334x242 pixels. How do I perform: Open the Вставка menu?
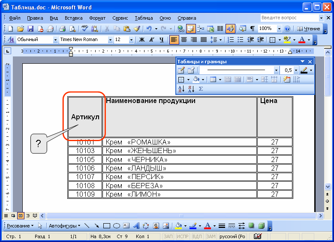pos(73,18)
